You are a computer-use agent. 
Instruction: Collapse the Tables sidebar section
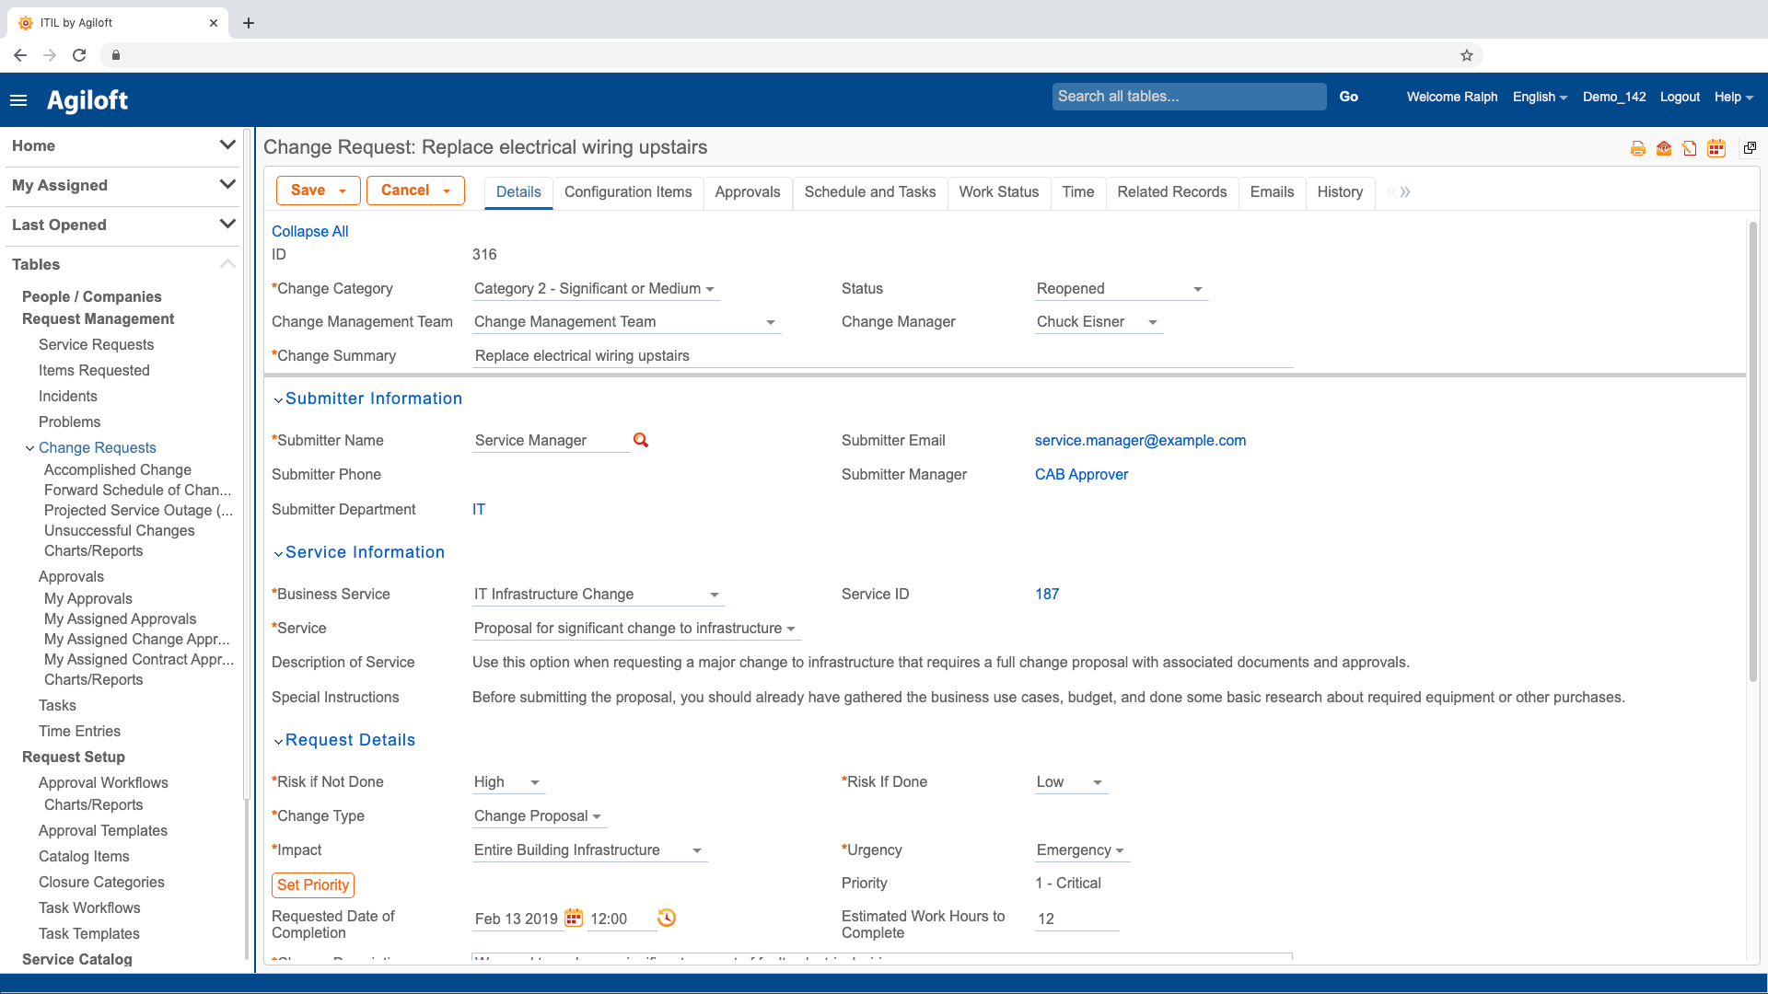pyautogui.click(x=227, y=264)
